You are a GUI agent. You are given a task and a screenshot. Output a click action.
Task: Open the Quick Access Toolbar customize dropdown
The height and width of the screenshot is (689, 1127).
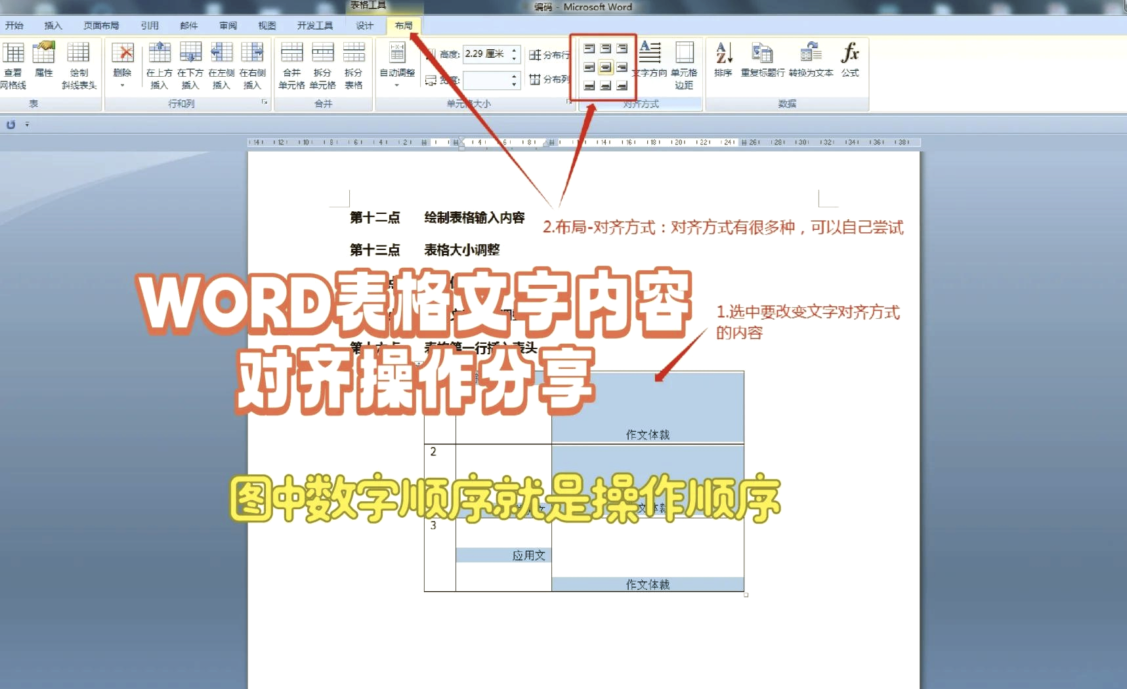click(x=27, y=124)
